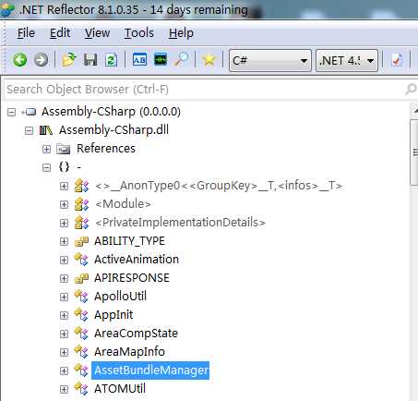Select the ApolloUtil tree item
Screen dimensions: 418x401
[120, 297]
